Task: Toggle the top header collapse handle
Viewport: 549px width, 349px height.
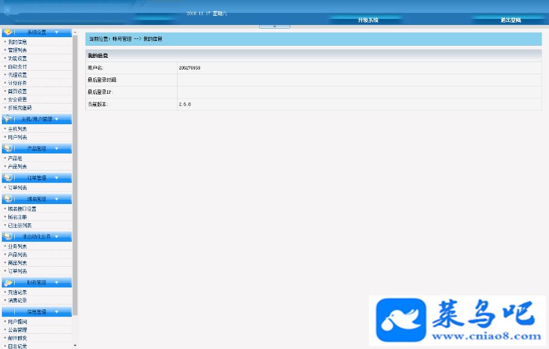Action: (274, 26)
